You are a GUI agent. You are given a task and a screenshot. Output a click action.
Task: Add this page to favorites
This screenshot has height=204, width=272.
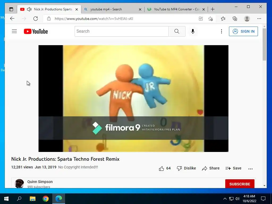coord(210,19)
